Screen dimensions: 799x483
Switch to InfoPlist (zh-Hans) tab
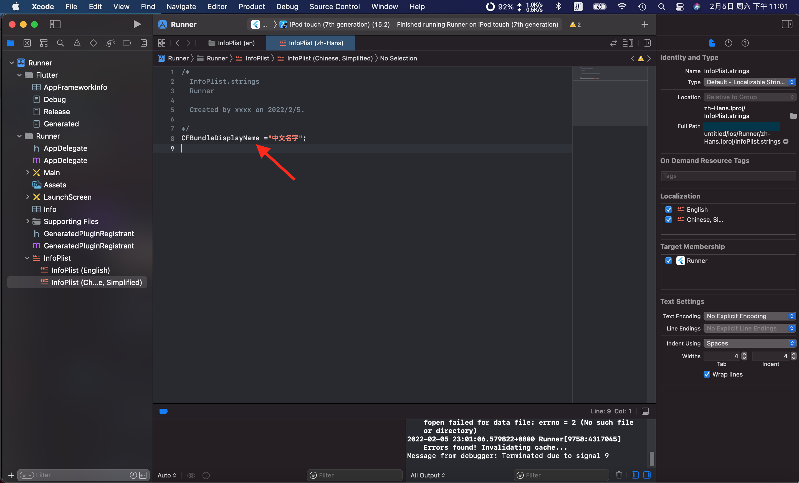coord(311,43)
